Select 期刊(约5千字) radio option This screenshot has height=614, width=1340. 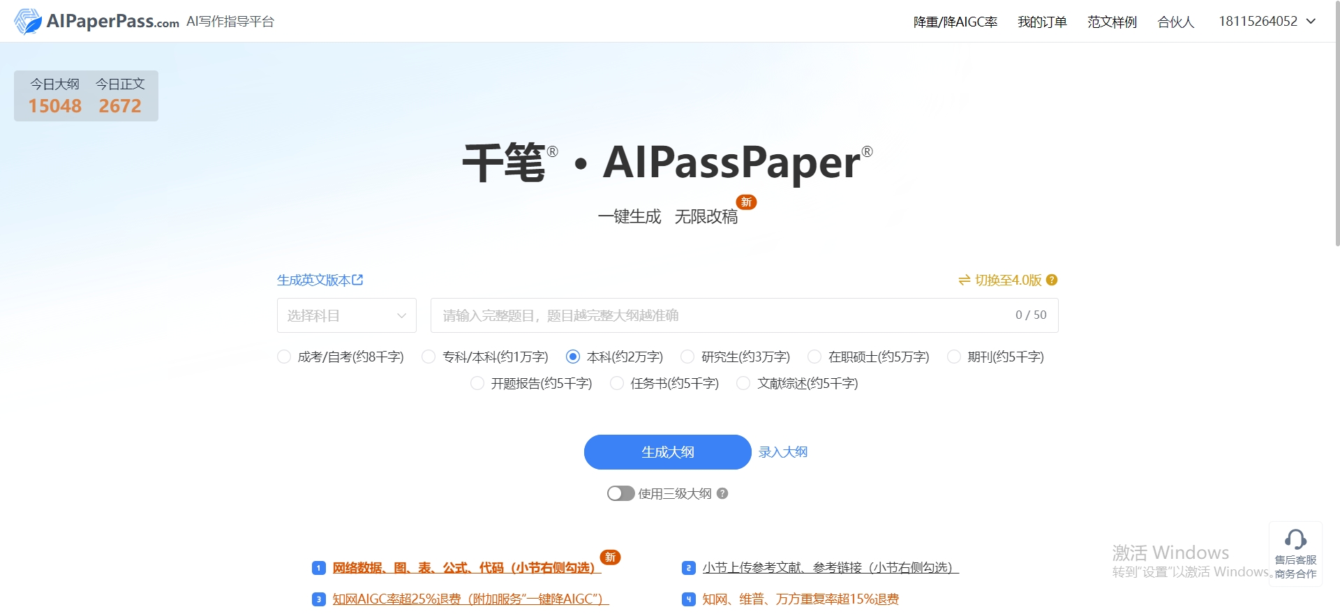pyautogui.click(x=954, y=357)
